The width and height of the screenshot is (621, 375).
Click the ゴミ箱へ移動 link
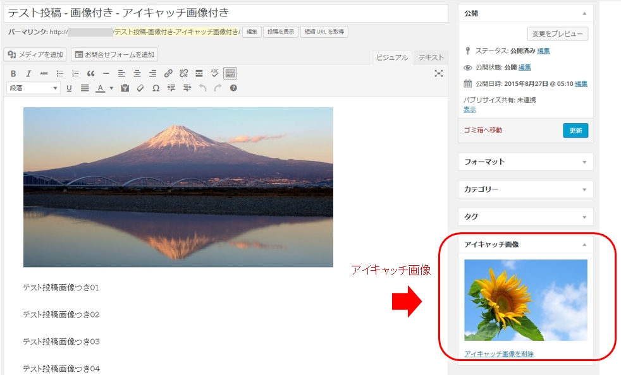coord(483,130)
